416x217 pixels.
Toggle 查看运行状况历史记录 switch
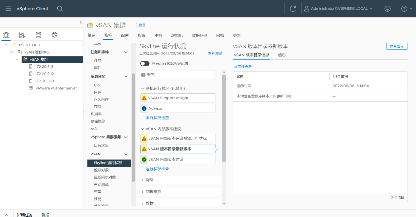pyautogui.click(x=145, y=63)
